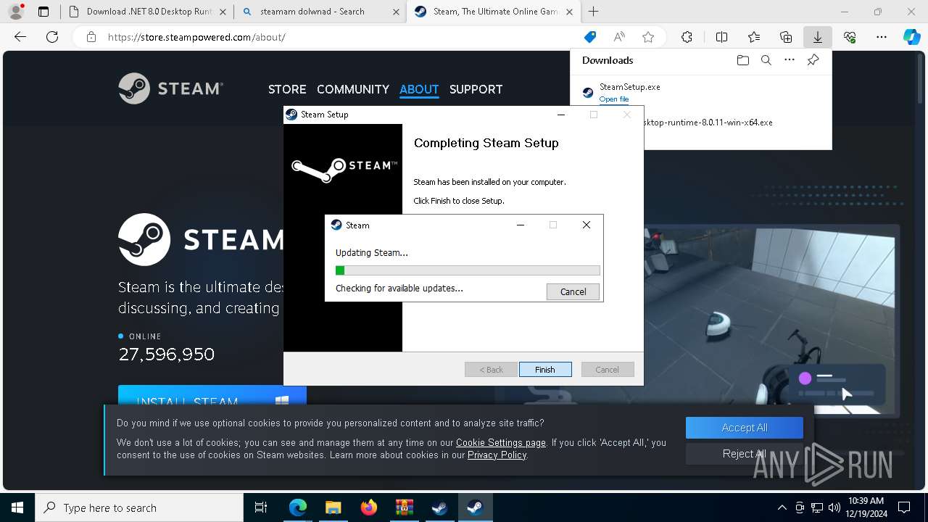Screen dimensions: 928x522
Task: Open Task View on the taskbar
Action: (261, 507)
